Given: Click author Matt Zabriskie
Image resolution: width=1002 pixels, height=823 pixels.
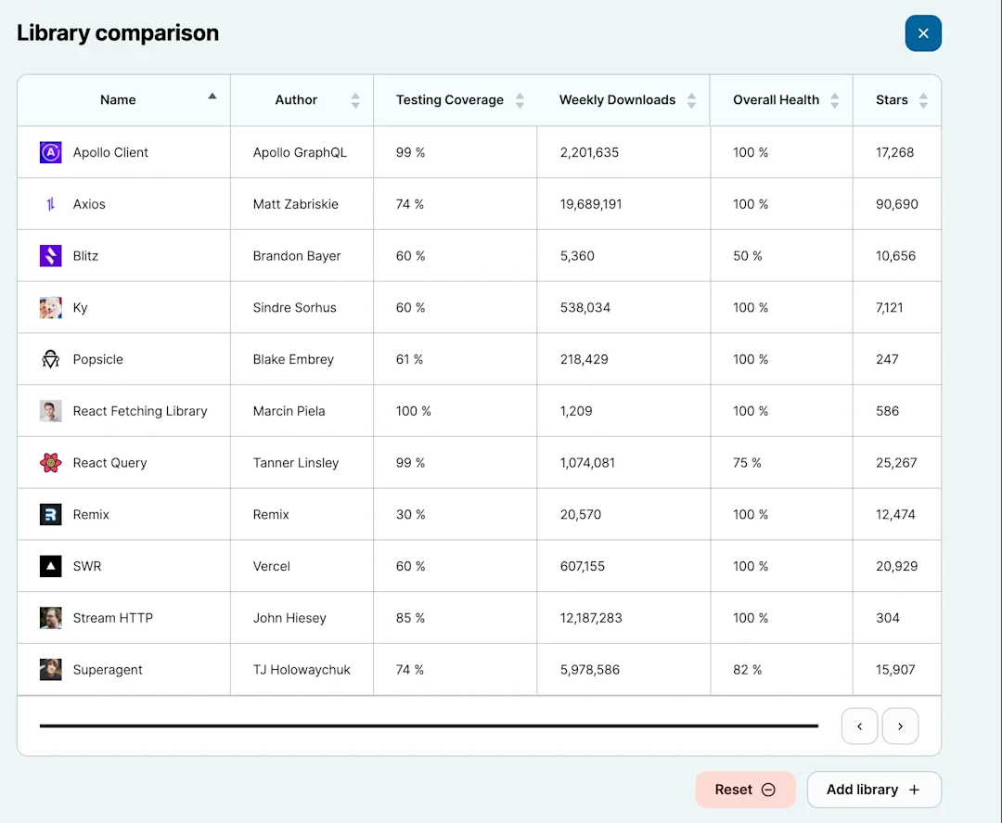Looking at the screenshot, I should click(x=295, y=204).
